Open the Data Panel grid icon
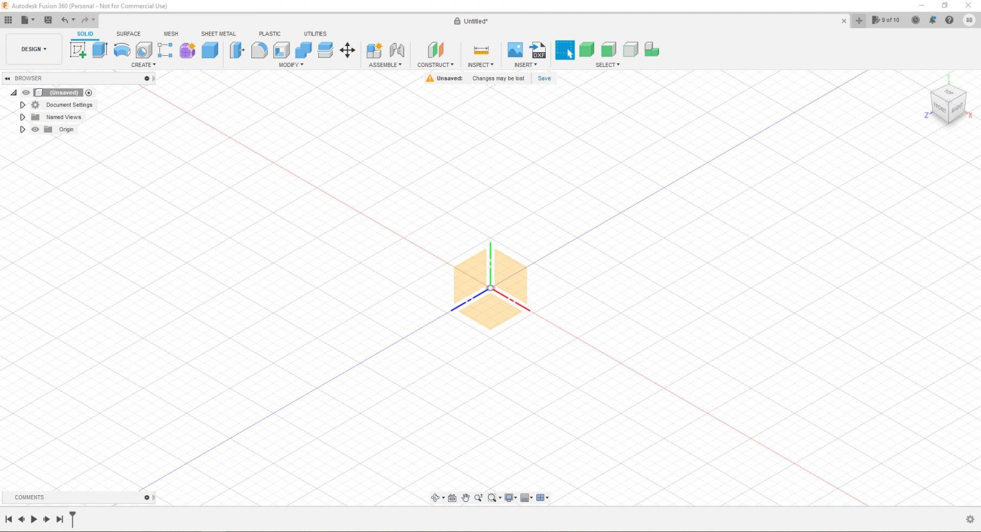 pos(8,20)
